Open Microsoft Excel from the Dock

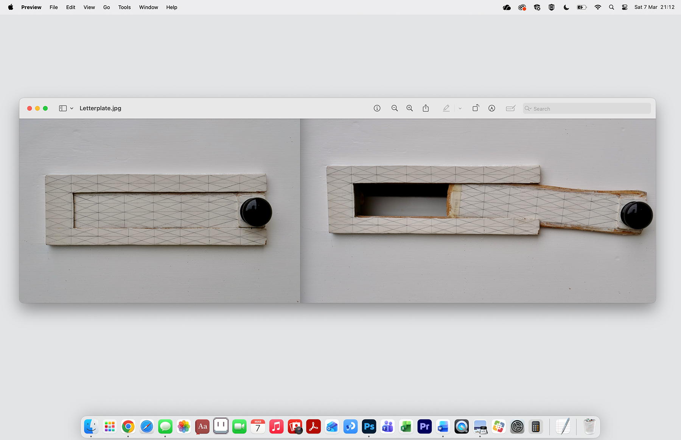406,426
